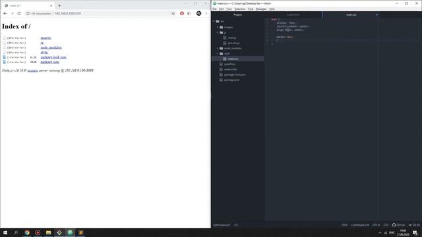Open the images/ directory link
422x237 pixels.
coord(46,38)
